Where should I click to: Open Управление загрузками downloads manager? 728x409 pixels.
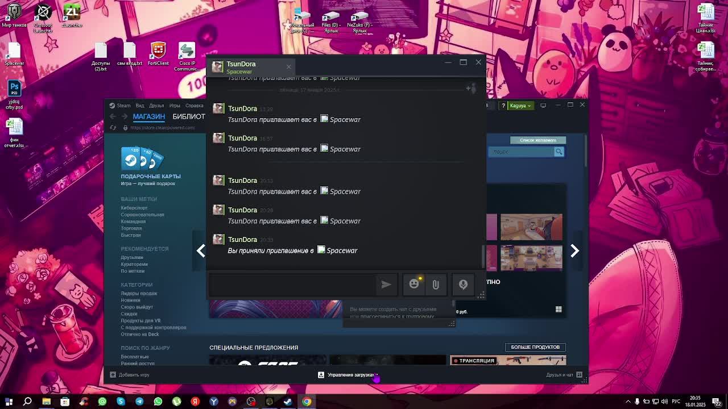point(348,375)
